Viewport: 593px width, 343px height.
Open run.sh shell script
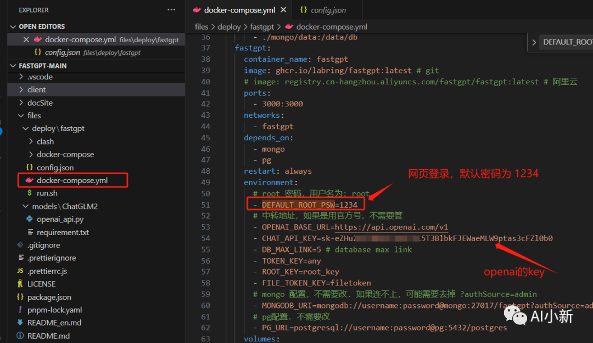click(x=47, y=193)
